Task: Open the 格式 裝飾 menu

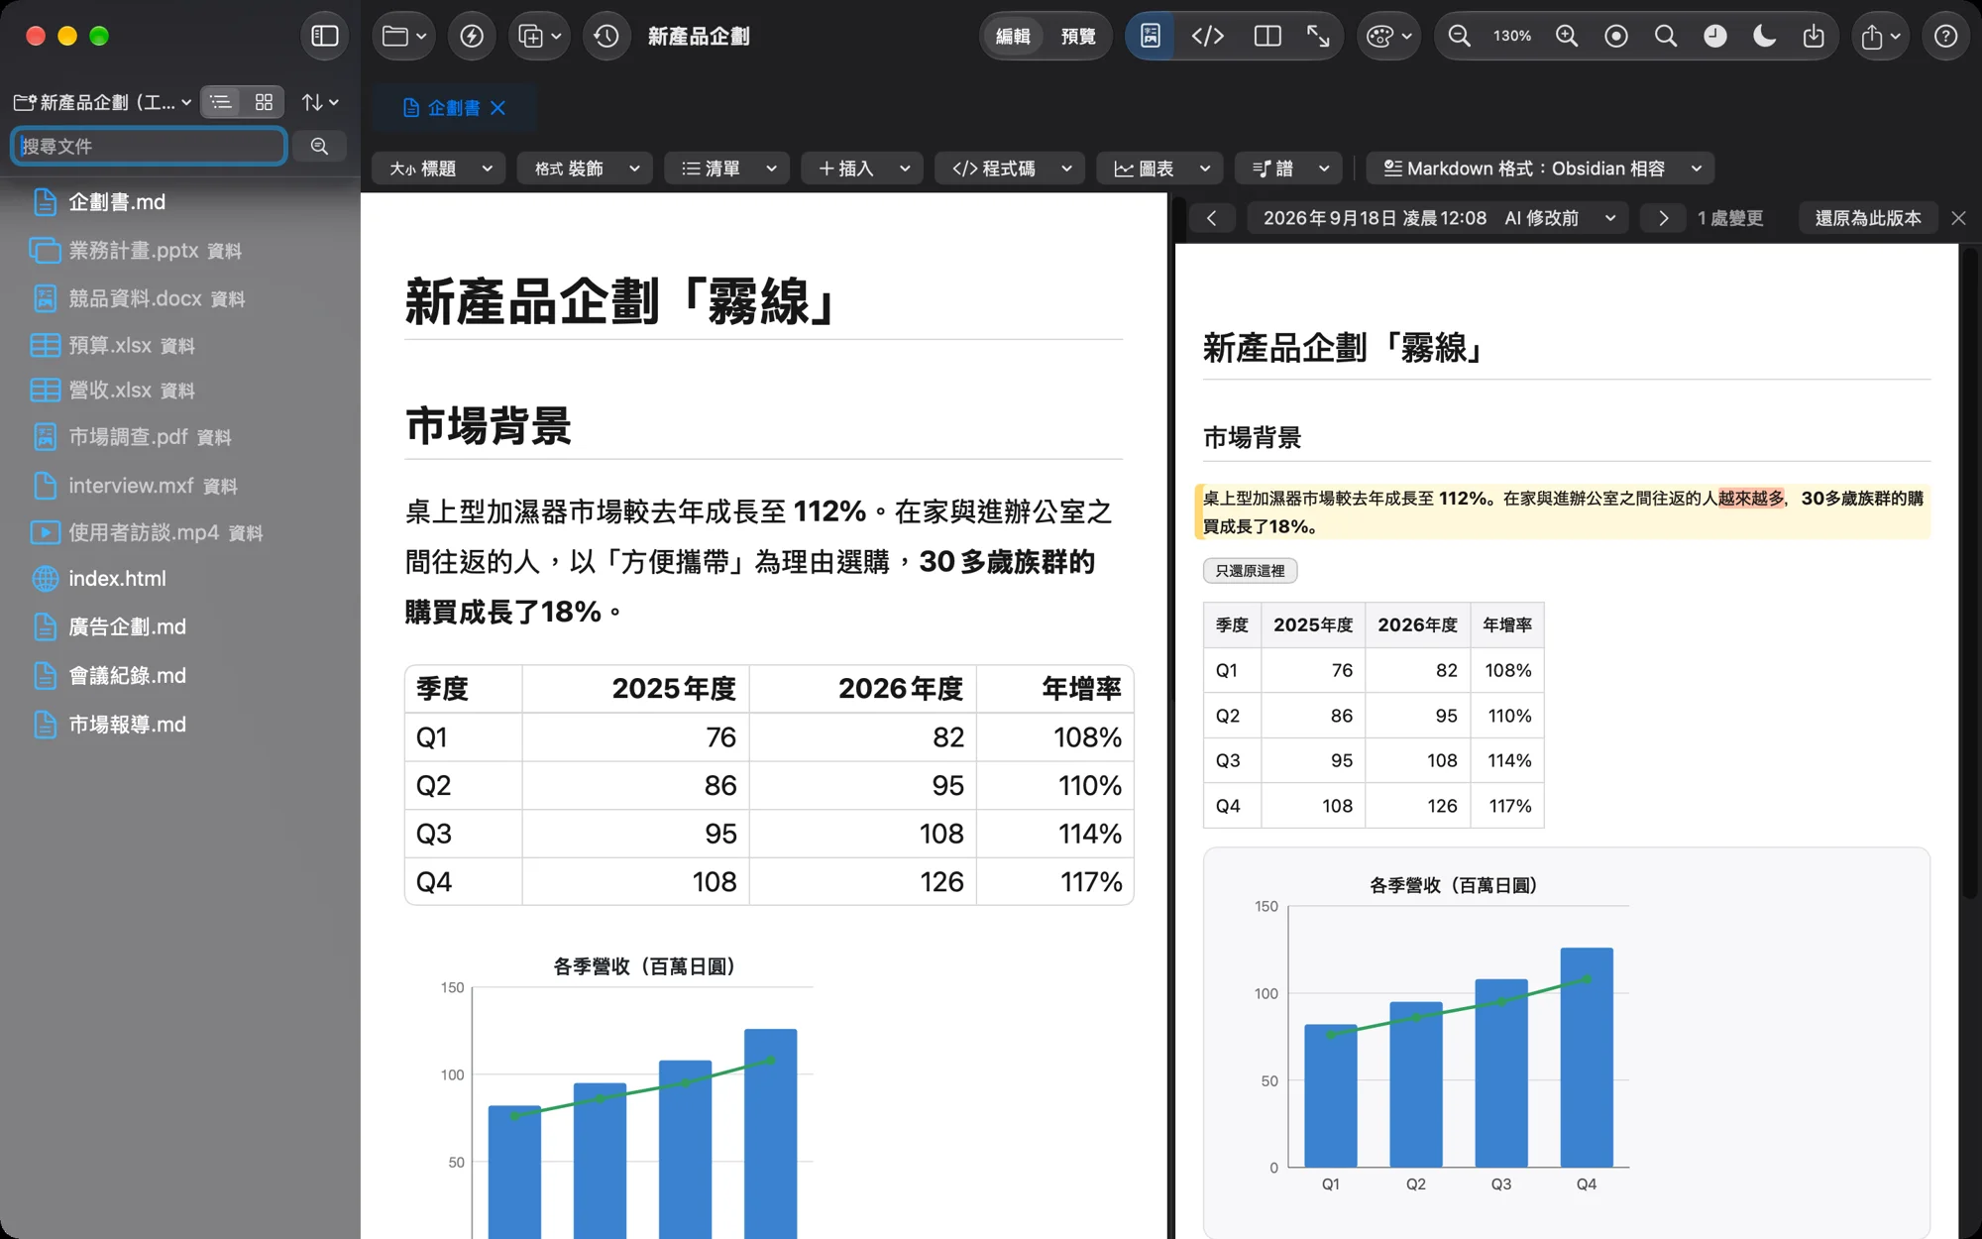Action: coord(585,169)
